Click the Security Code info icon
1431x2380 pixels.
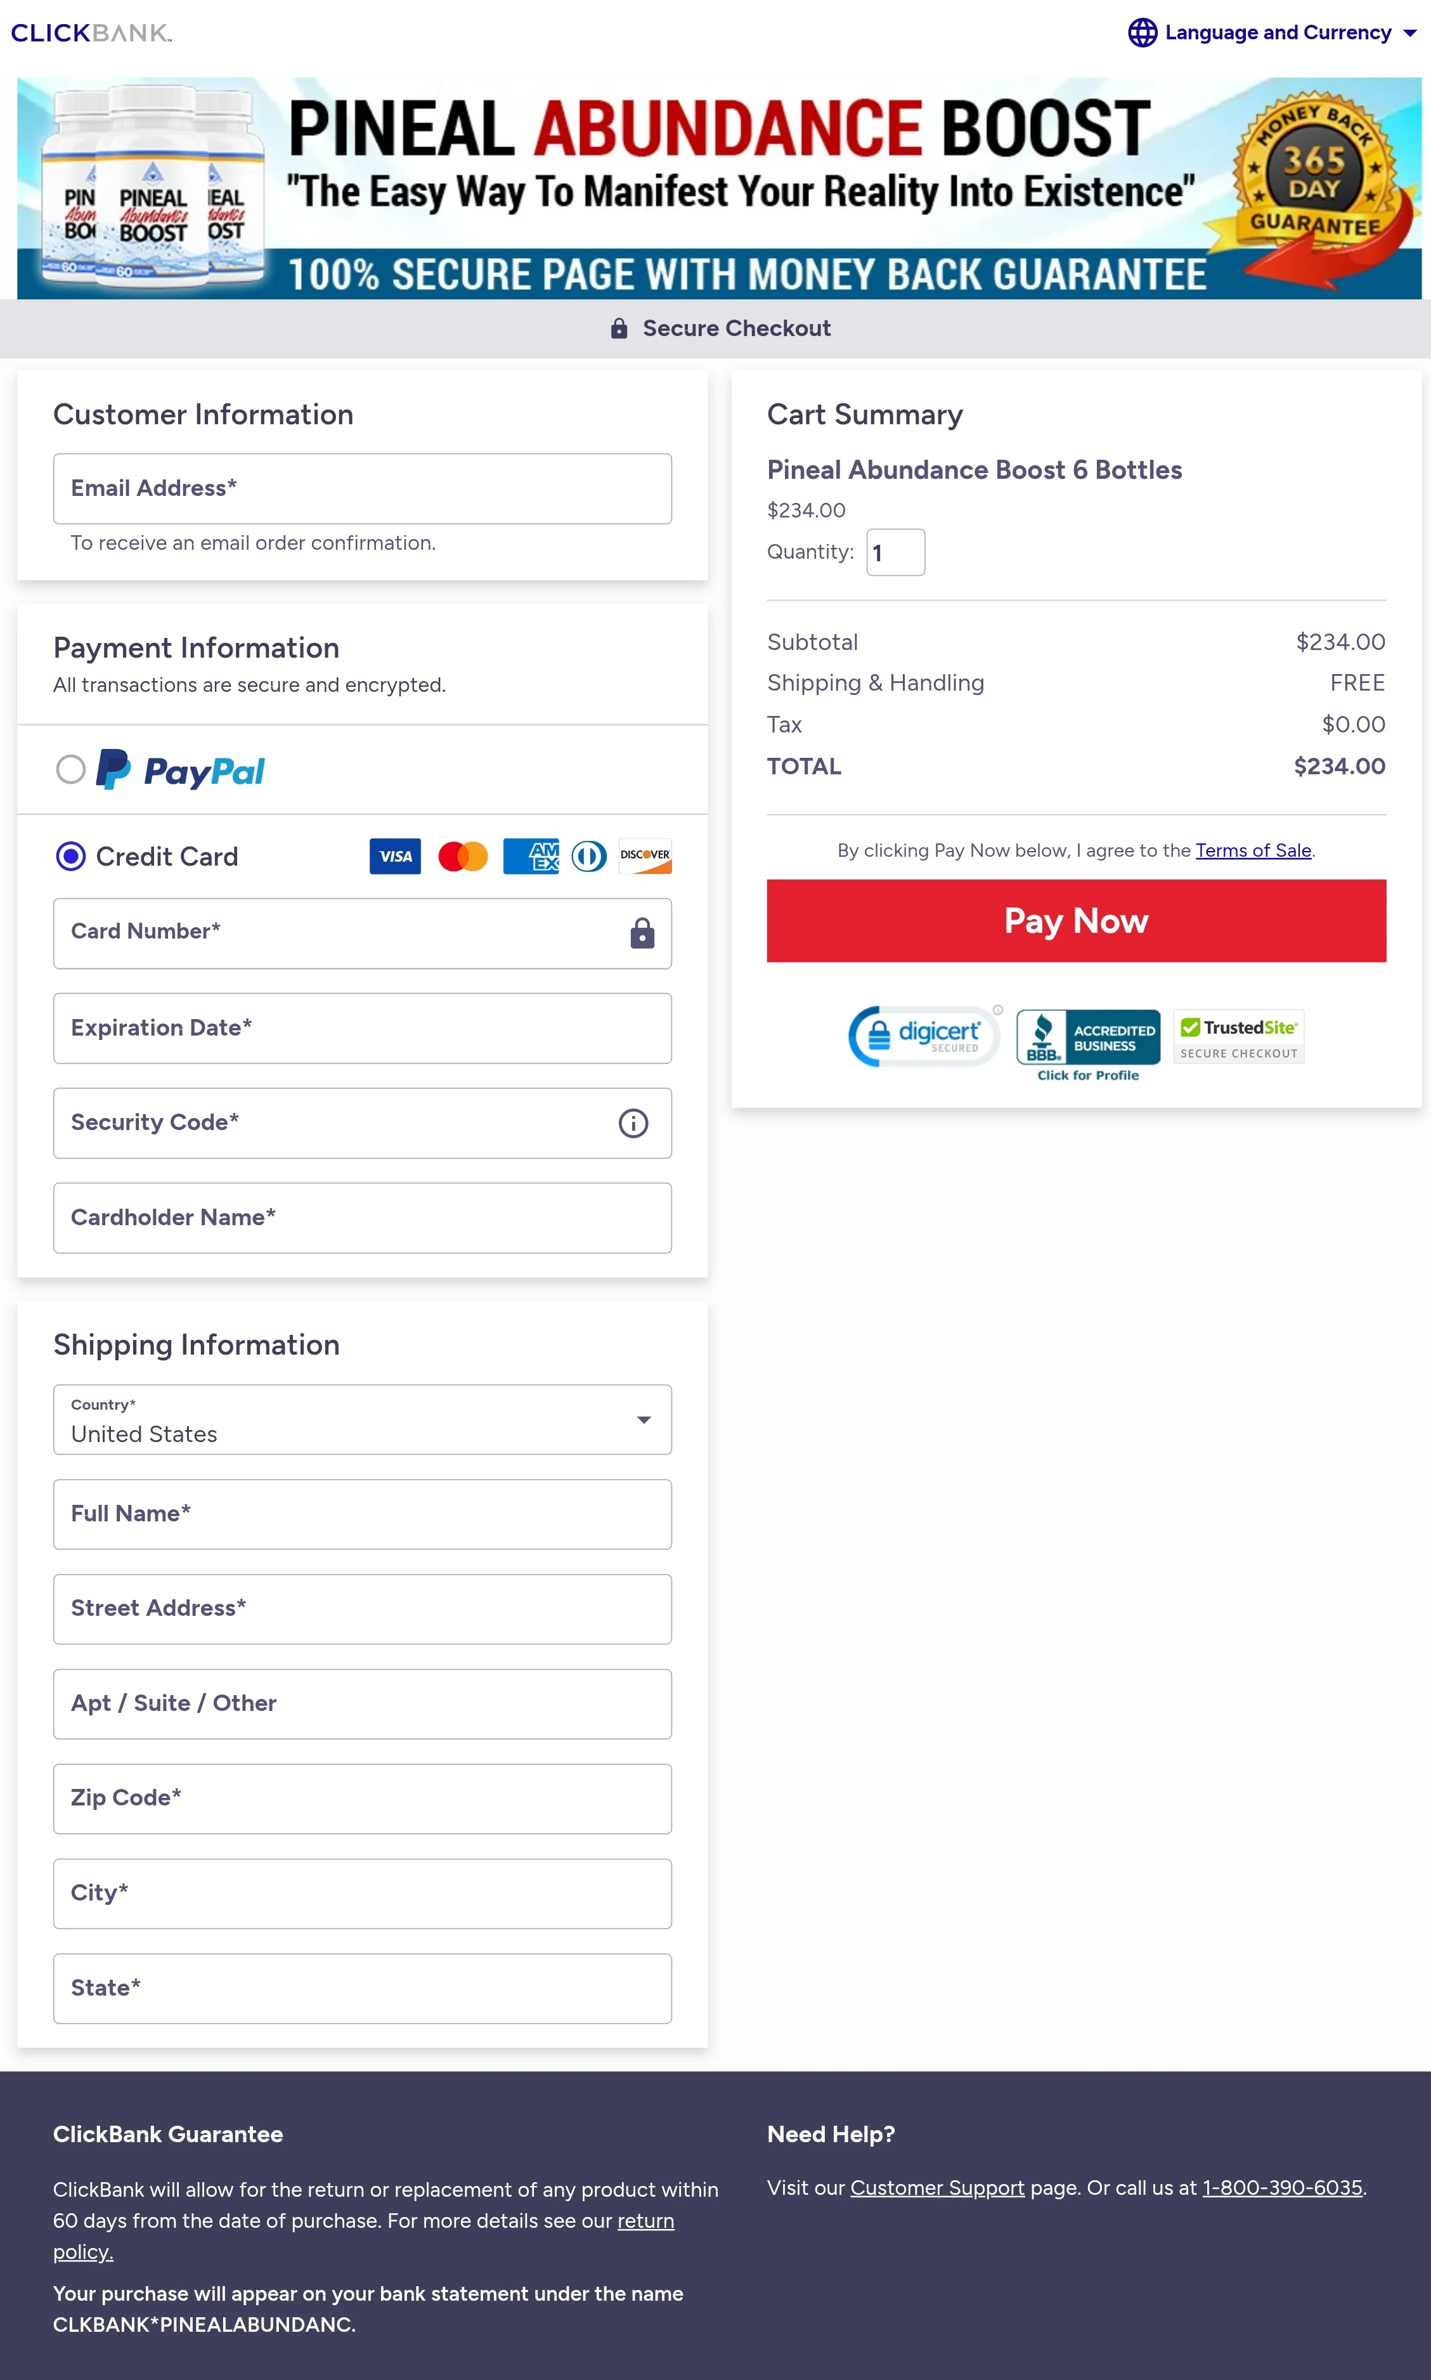[633, 1122]
